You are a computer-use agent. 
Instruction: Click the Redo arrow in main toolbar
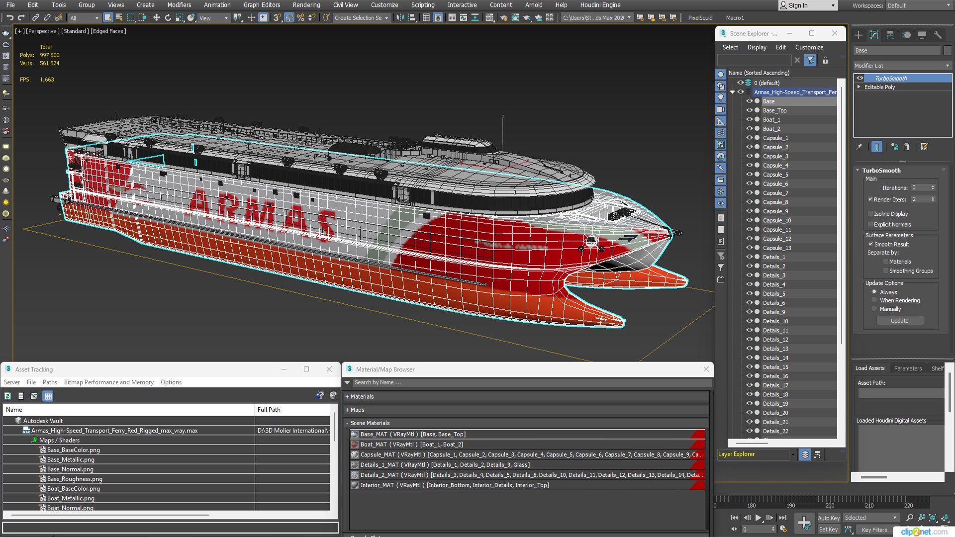pos(21,17)
